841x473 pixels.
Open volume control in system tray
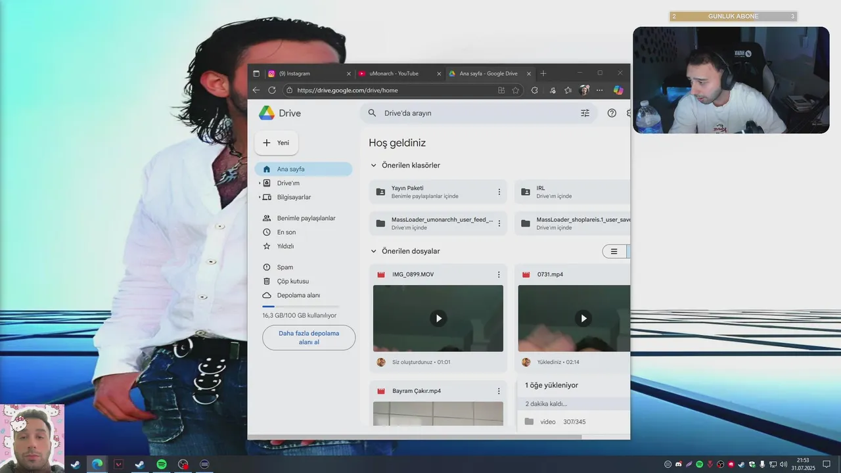(x=783, y=464)
